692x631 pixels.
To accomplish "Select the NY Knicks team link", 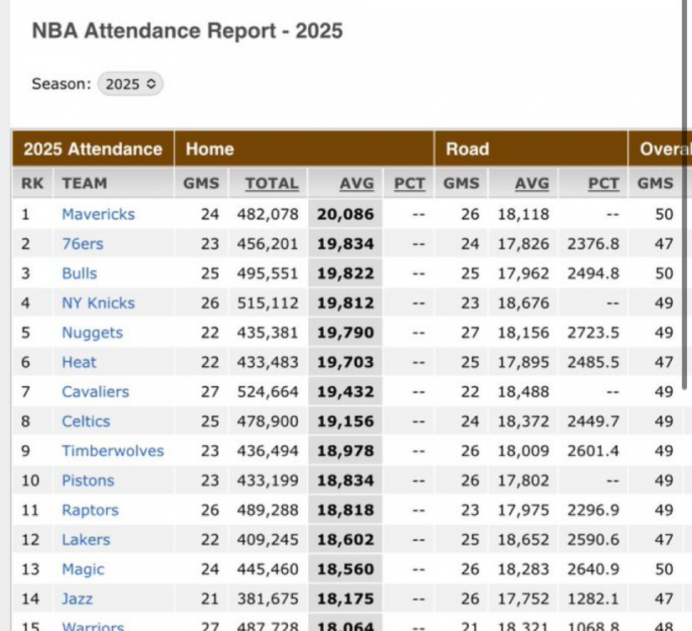I will [98, 303].
